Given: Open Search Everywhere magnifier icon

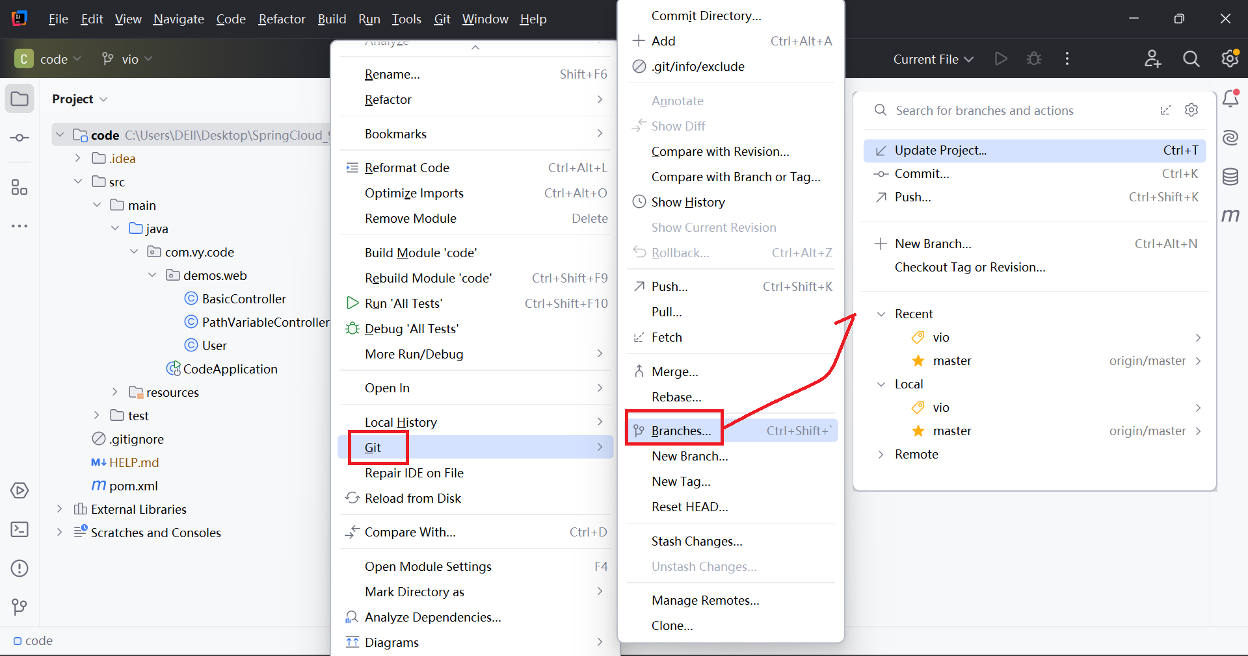Looking at the screenshot, I should [1191, 59].
